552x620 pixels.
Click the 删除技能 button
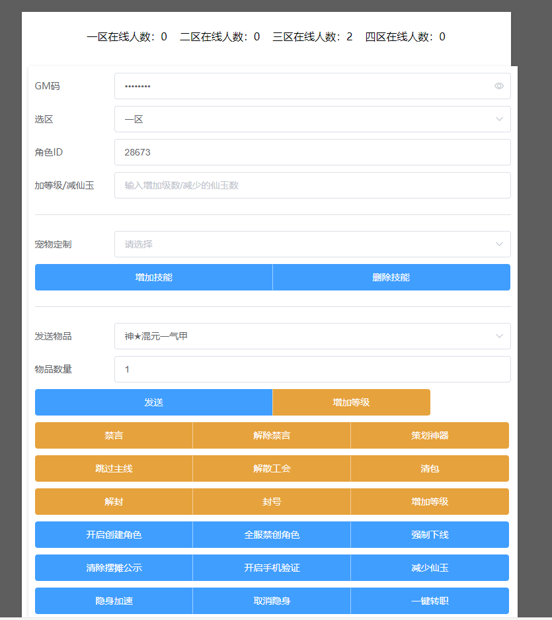click(x=391, y=277)
